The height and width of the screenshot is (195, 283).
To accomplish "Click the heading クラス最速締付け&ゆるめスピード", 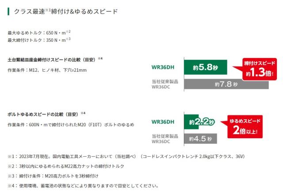I will 66,11.
